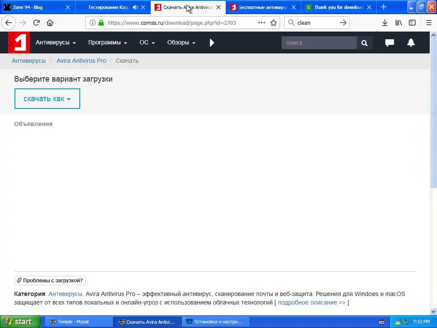
Task: Mute audio on the Kaspersky tab
Action: point(135,7)
